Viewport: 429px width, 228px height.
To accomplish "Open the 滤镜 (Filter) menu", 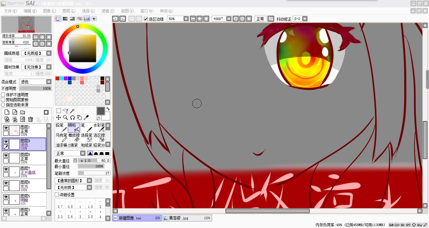I will point(108,11).
